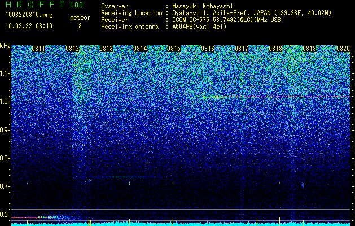The width and height of the screenshot is (355, 226).
Task: Click the 0.8 frequency axis label
Action: pos(5,158)
